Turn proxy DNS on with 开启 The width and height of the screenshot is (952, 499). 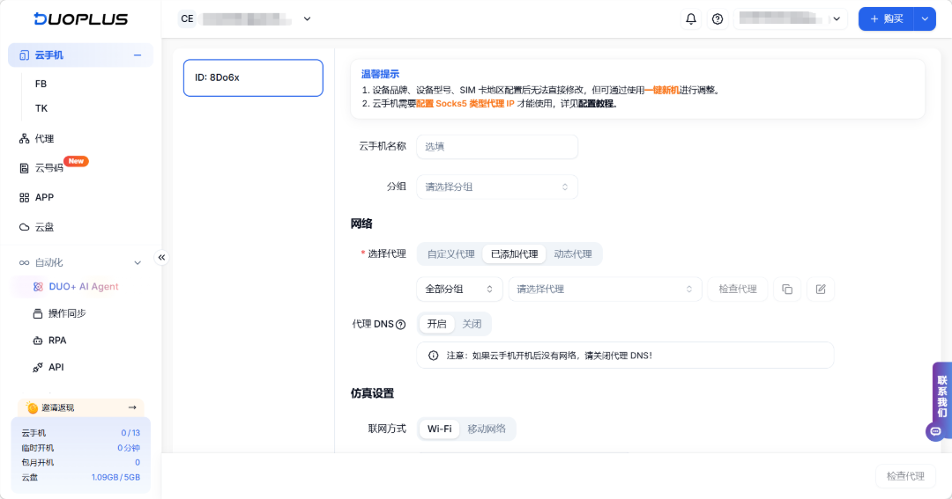pos(436,325)
